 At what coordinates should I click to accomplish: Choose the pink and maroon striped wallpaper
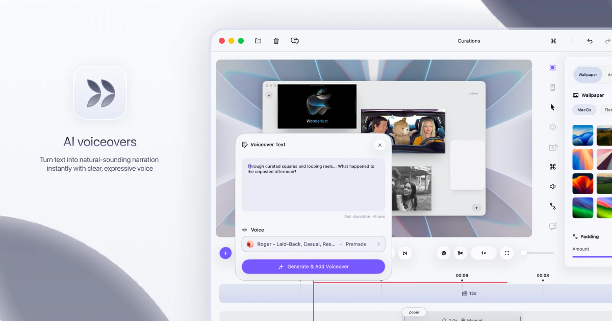(604, 159)
